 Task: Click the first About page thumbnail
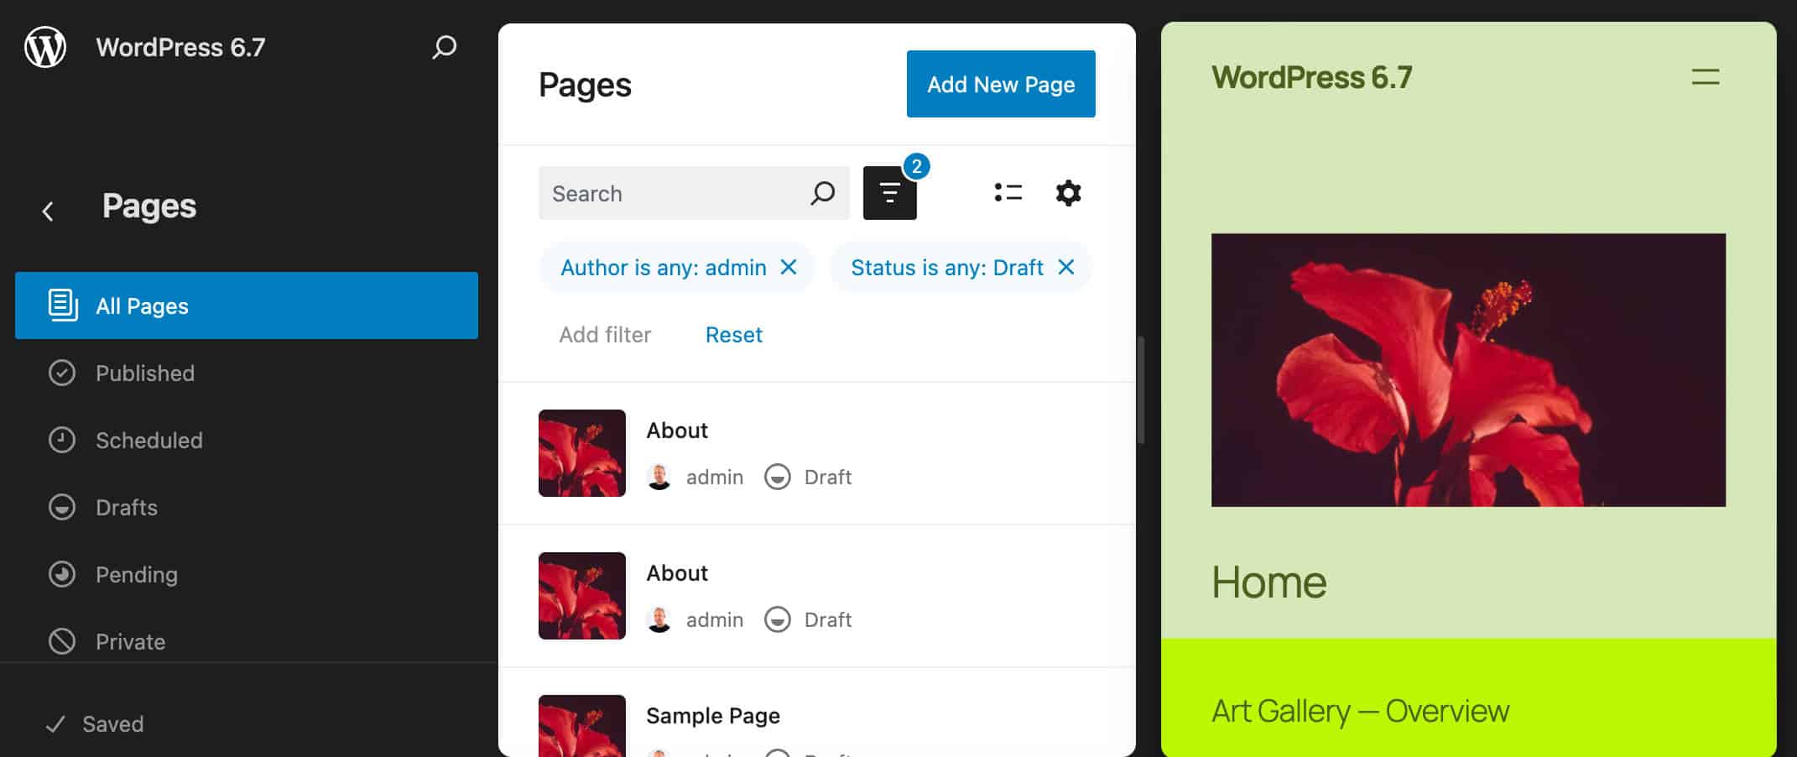coord(581,453)
